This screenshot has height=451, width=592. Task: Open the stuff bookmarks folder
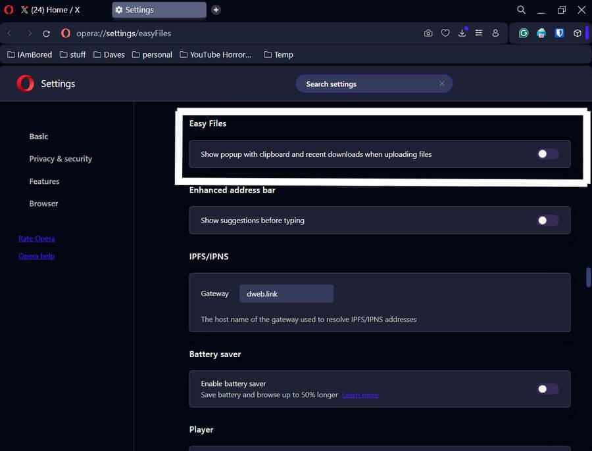pos(72,54)
